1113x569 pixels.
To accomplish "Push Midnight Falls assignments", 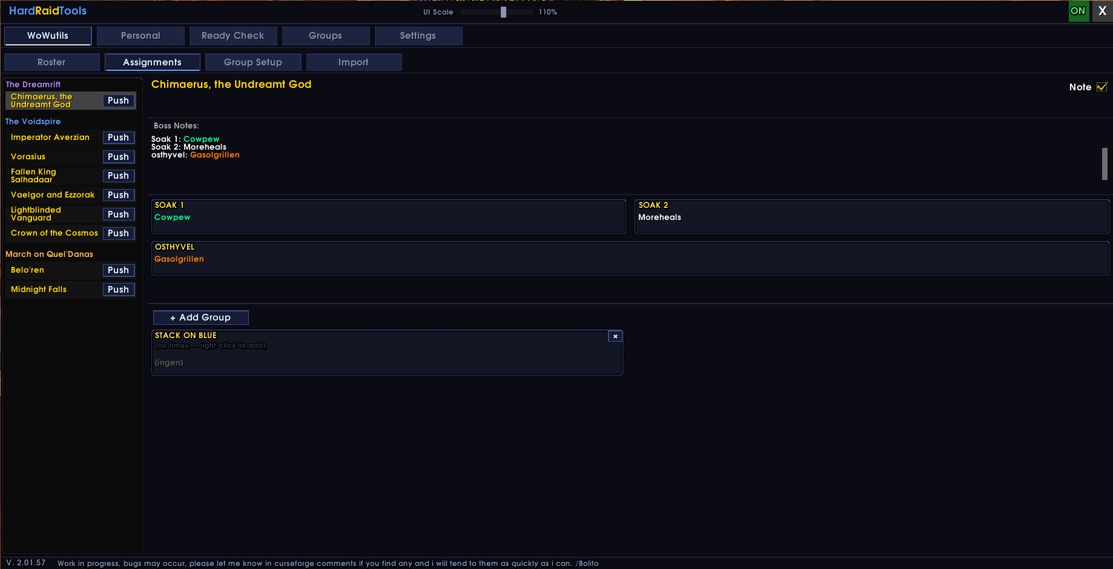I will click(x=119, y=290).
